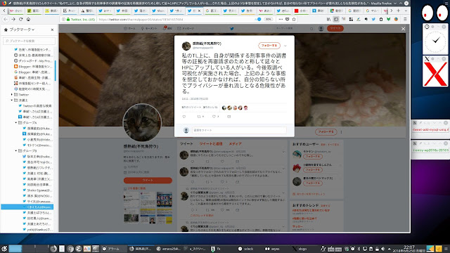This screenshot has width=450, height=253.
Task: Open the tweet popup more options chevron
Action: 285,46
